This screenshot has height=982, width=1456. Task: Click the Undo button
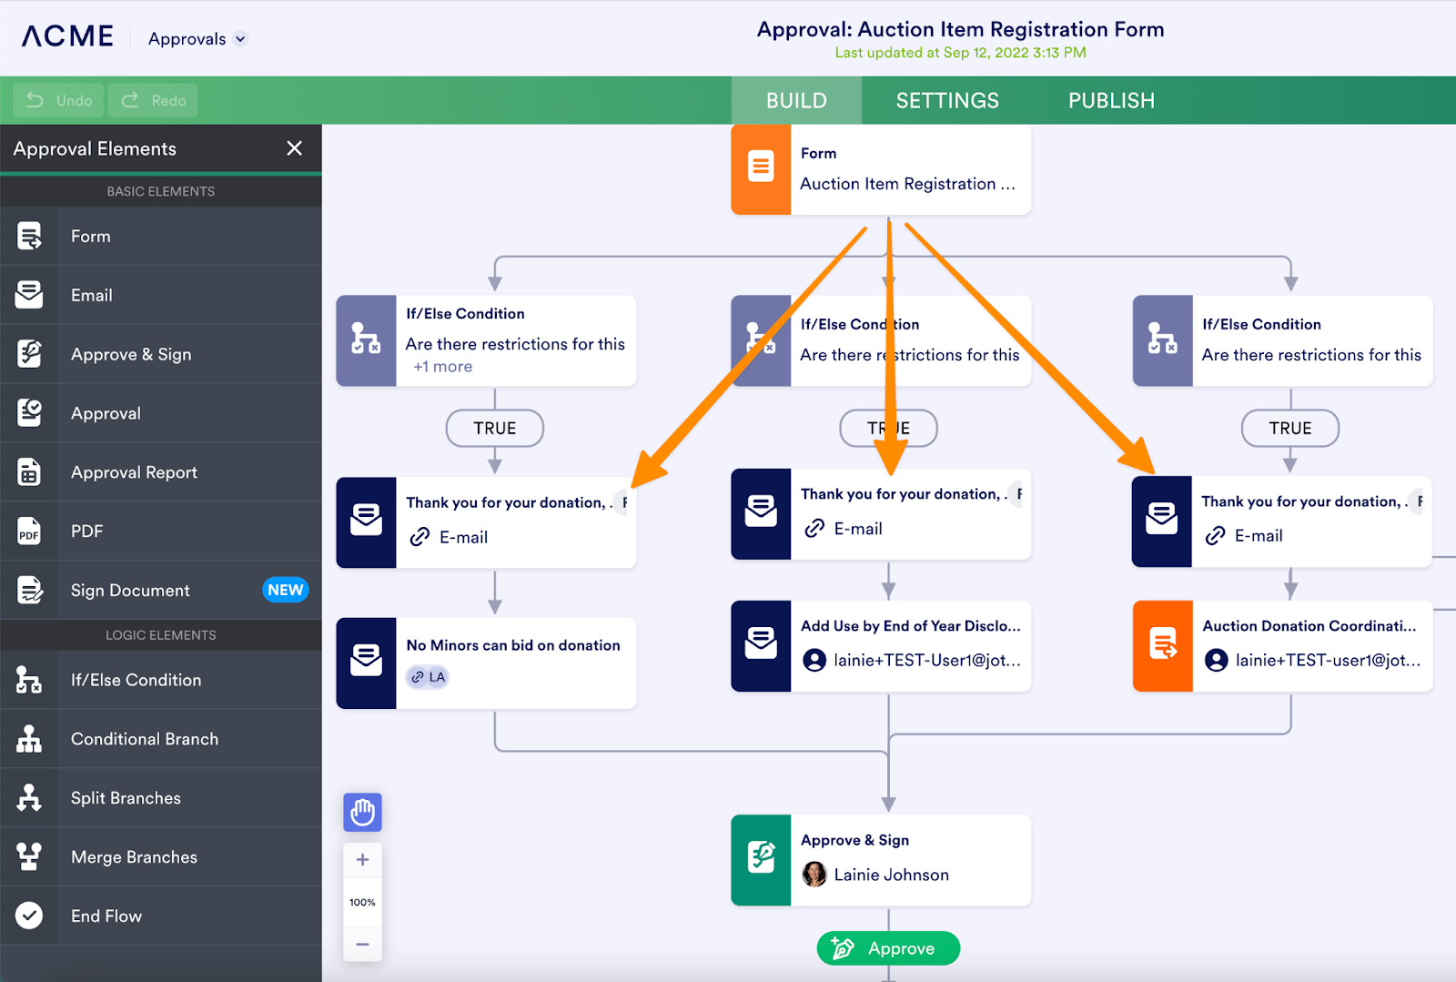click(60, 100)
